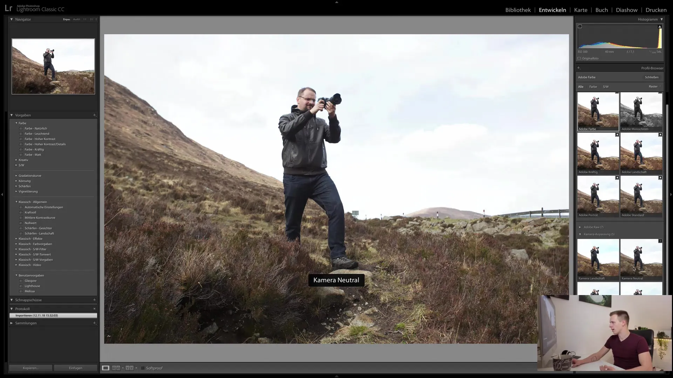Toggle the Originalfoto checkbox
The width and height of the screenshot is (673, 378).
click(x=579, y=58)
